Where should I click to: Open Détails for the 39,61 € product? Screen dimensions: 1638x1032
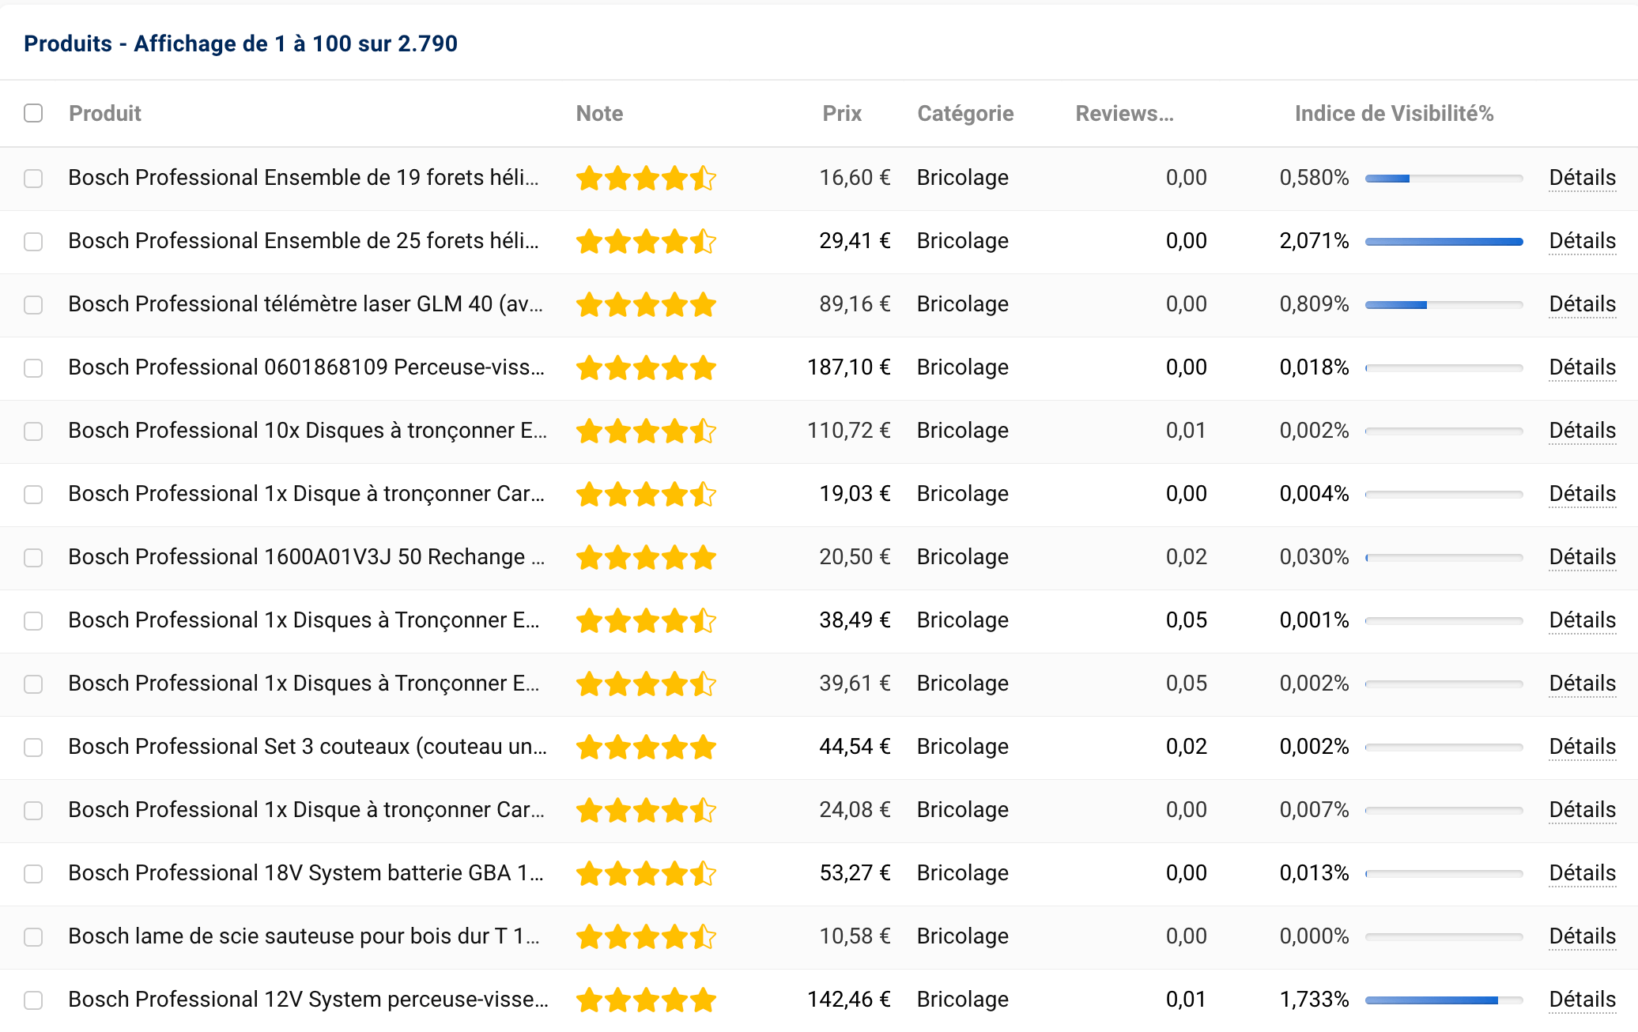coord(1582,684)
